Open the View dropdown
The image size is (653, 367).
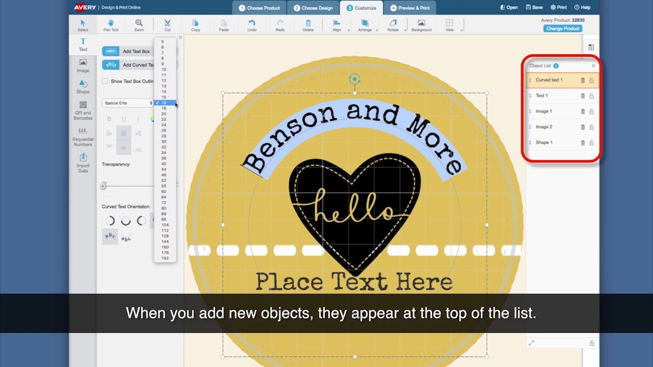coord(449,25)
